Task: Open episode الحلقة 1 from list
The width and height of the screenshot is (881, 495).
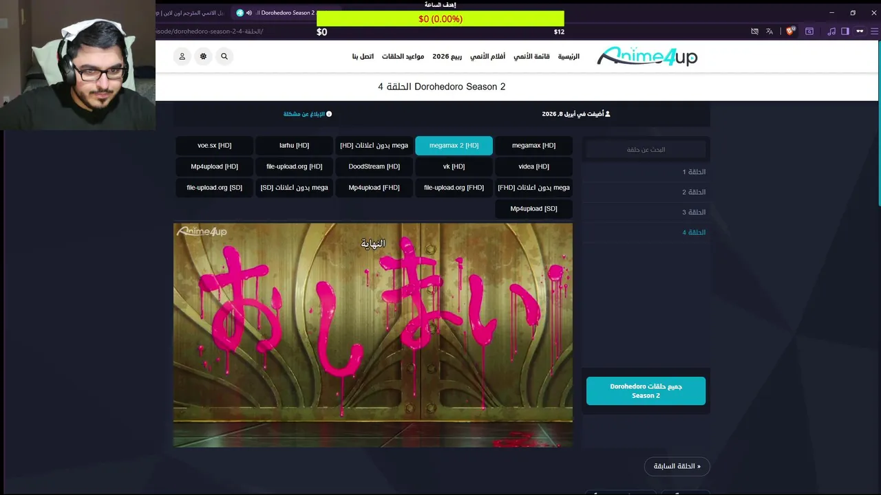Action: [646, 172]
